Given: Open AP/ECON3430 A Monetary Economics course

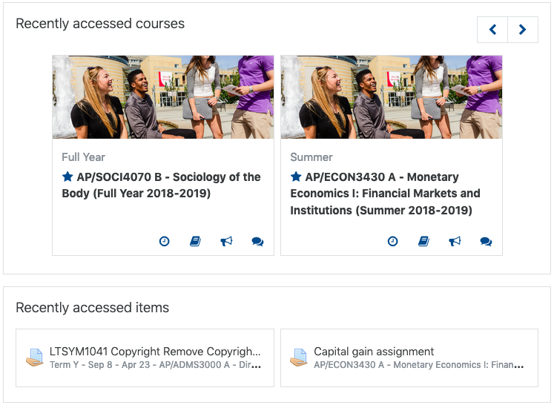Looking at the screenshot, I should (x=385, y=194).
